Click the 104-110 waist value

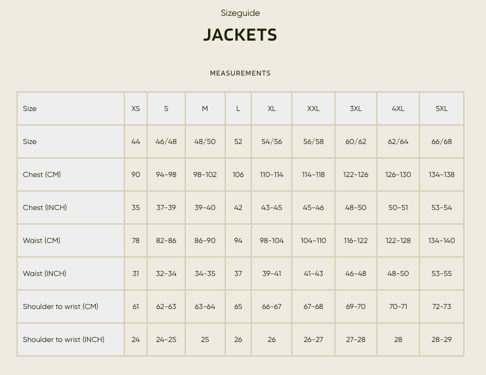[313, 240]
